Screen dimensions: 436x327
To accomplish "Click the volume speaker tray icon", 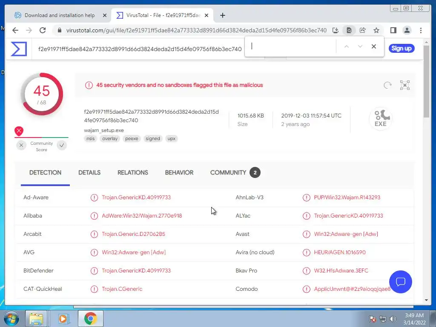I will (x=393, y=319).
